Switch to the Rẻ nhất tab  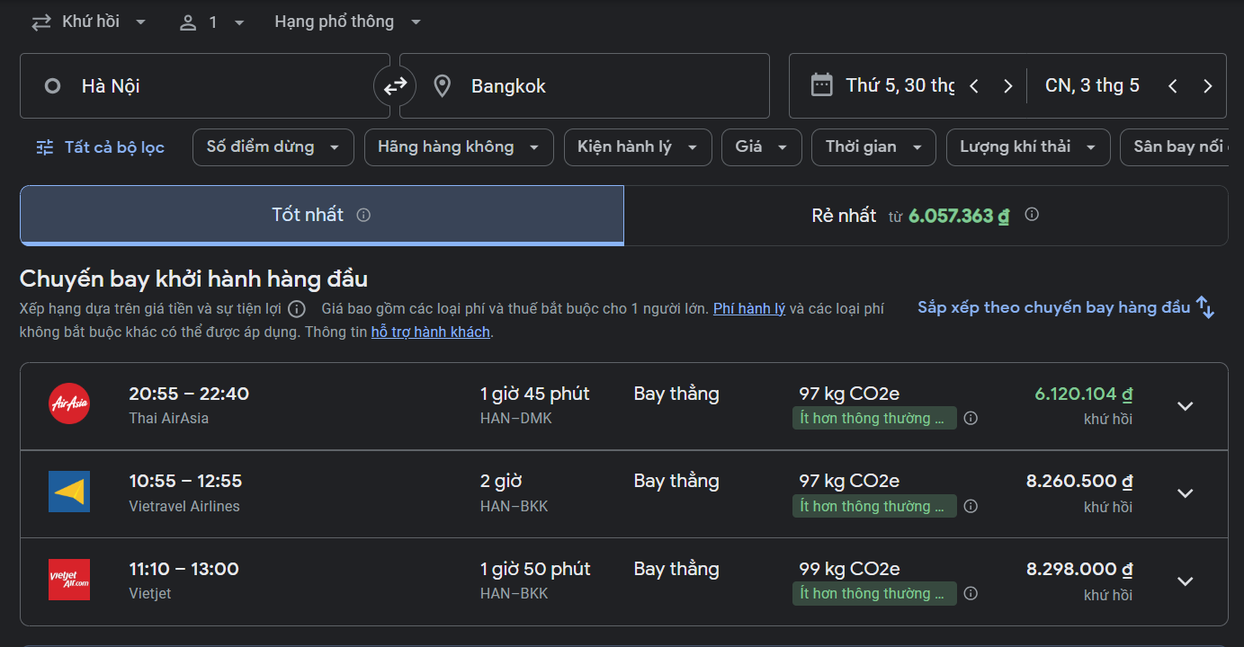[x=925, y=216]
